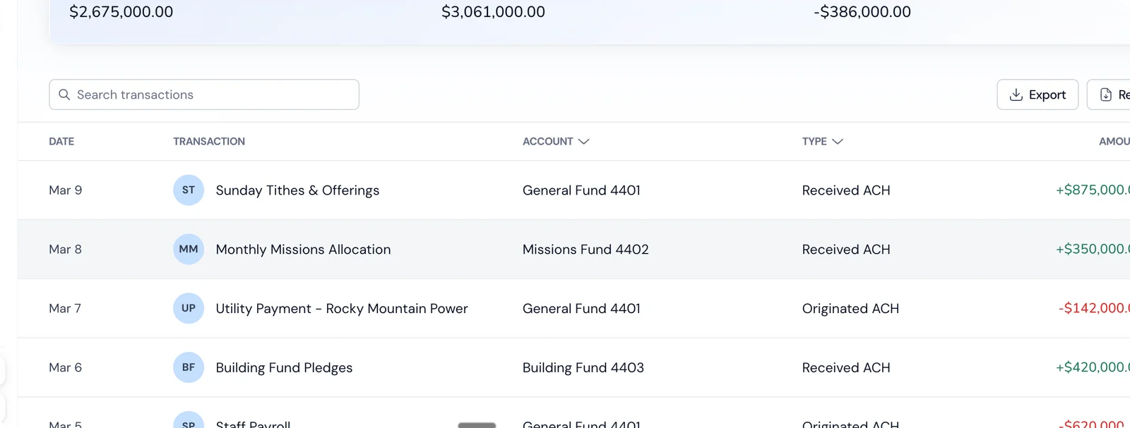Click the +$350,000 amount
Viewport: 1130px width, 428px height.
tap(1093, 250)
